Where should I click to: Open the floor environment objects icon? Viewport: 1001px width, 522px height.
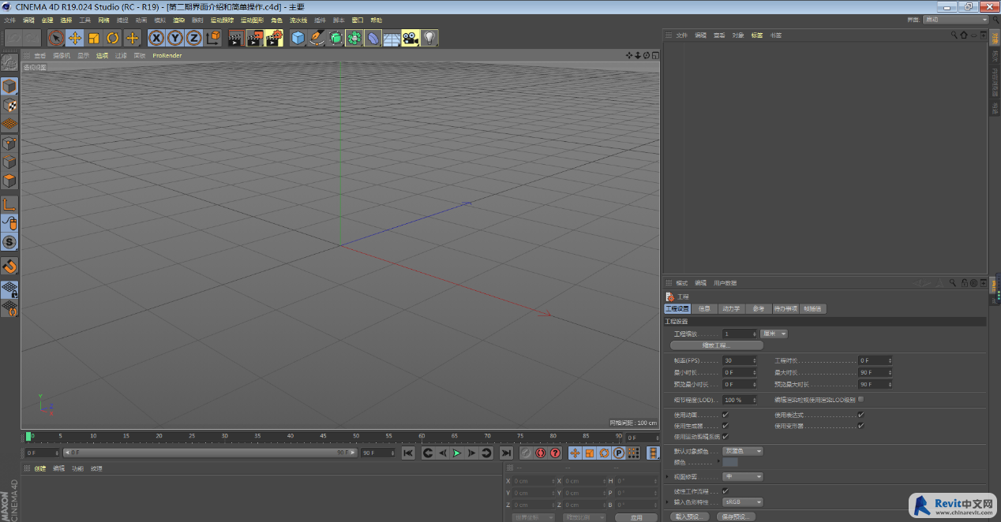[x=392, y=38]
